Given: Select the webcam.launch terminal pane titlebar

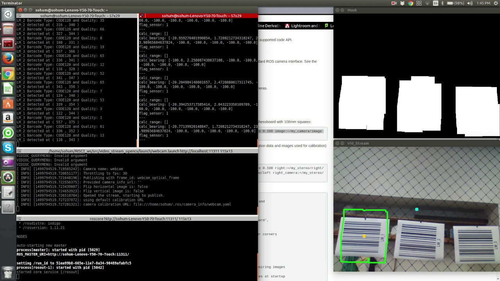Looking at the screenshot, I should 137,151.
